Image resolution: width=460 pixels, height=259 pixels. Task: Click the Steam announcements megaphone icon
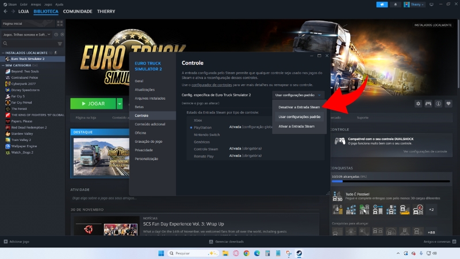(x=382, y=5)
